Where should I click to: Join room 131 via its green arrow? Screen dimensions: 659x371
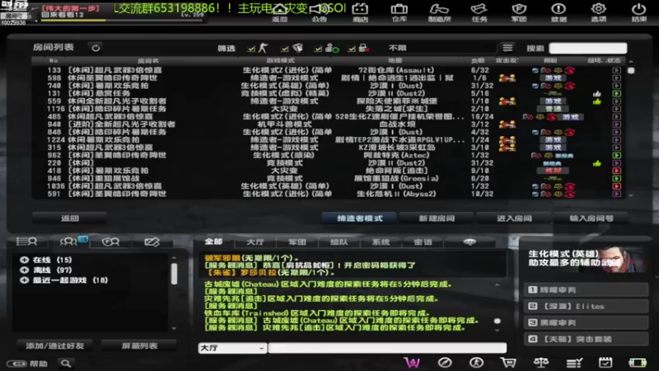616,93
